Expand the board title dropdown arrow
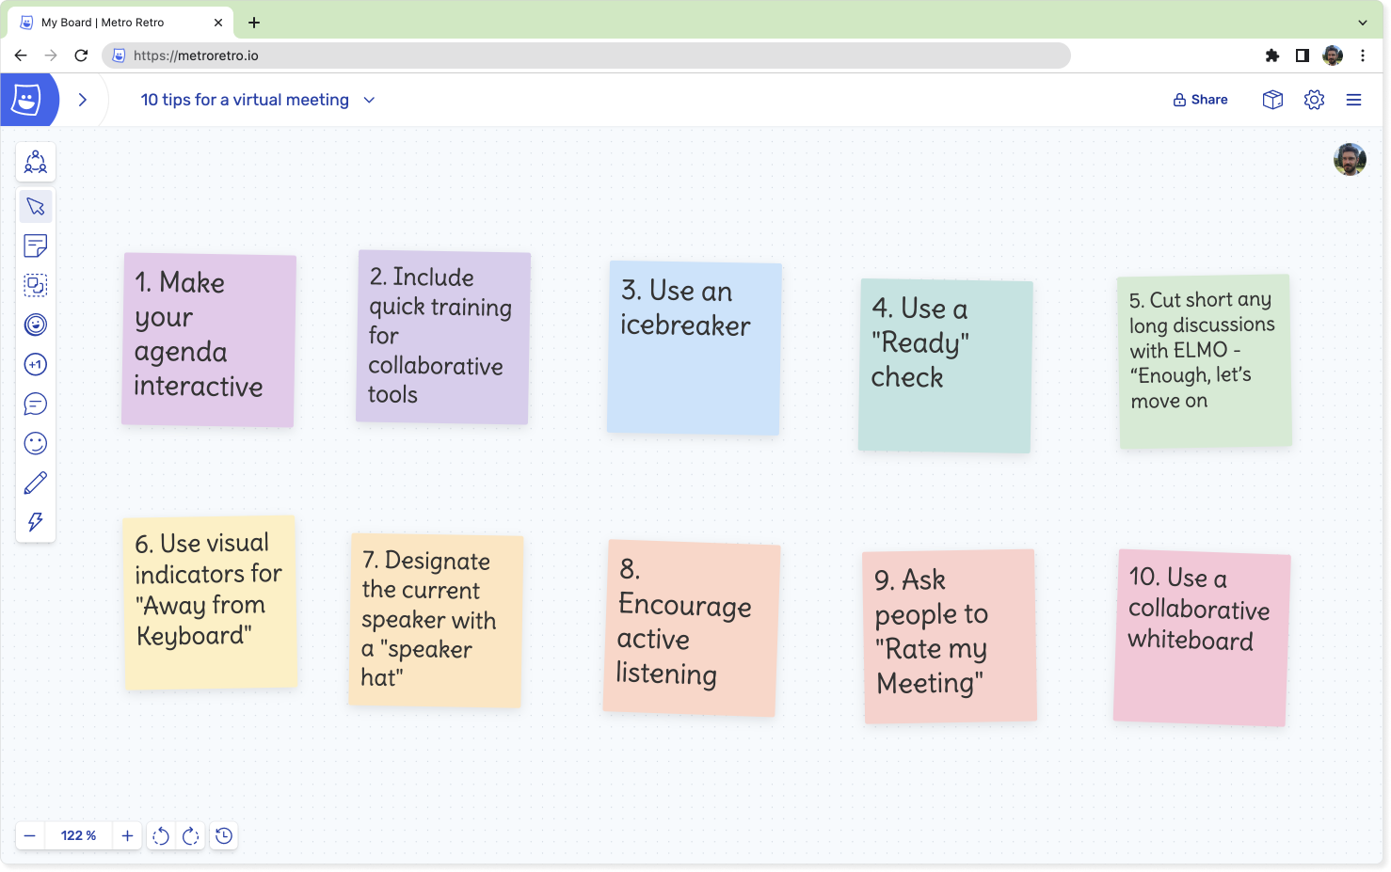1391x872 pixels. pyautogui.click(x=369, y=100)
